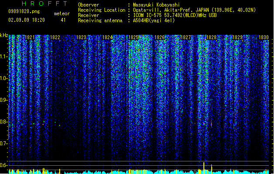This screenshot has height=174, width=274.
Task: Select observer name Masayuki Kobayashi
Action: pos(156,5)
